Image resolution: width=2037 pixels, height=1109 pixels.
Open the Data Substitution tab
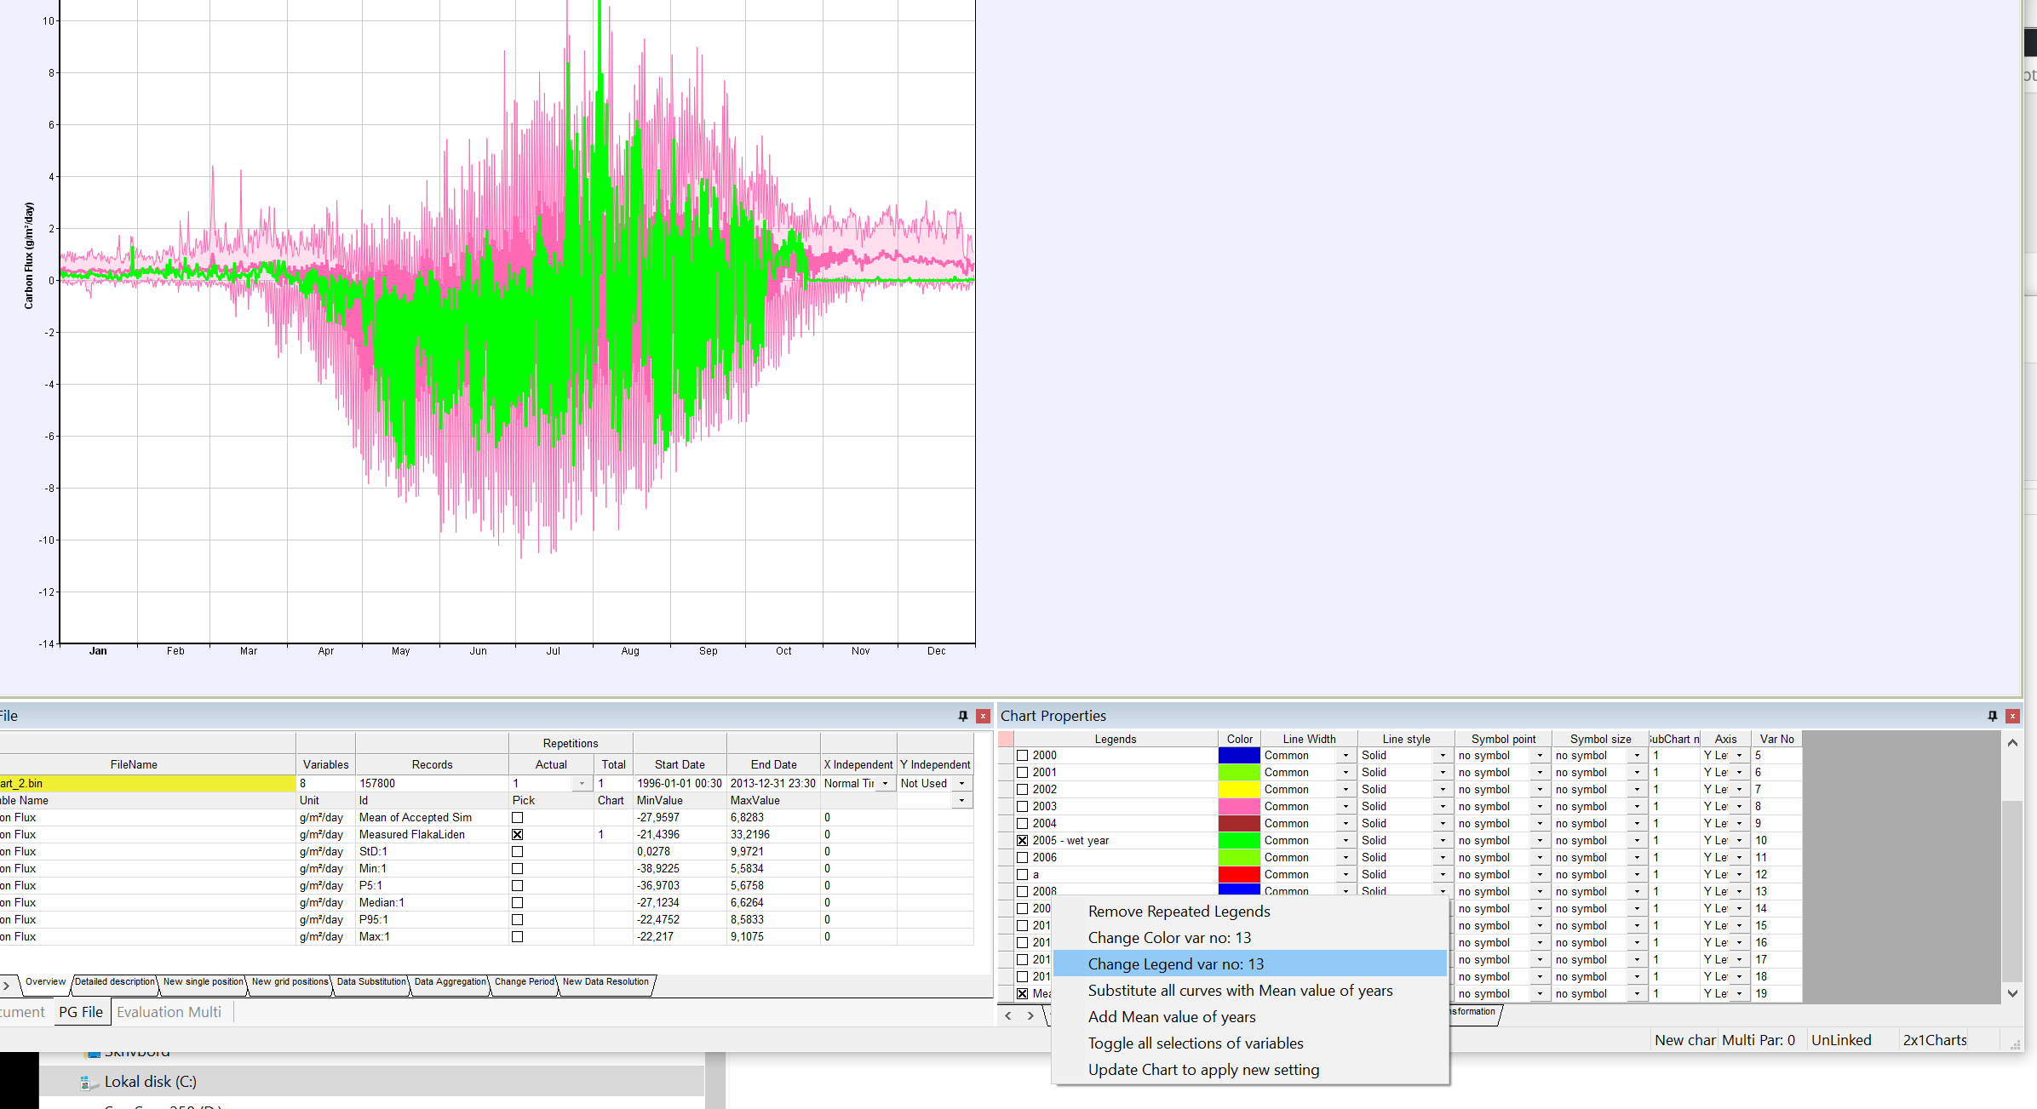pos(371,982)
